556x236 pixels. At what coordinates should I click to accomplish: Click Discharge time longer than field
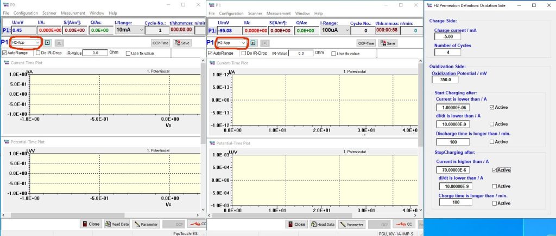pos(453,142)
